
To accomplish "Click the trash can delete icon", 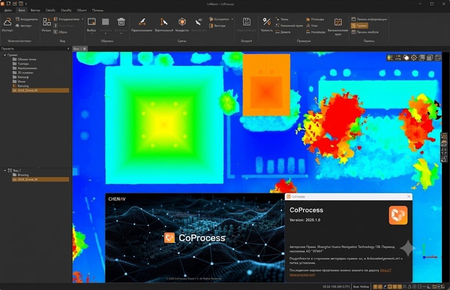I will coord(121,22).
